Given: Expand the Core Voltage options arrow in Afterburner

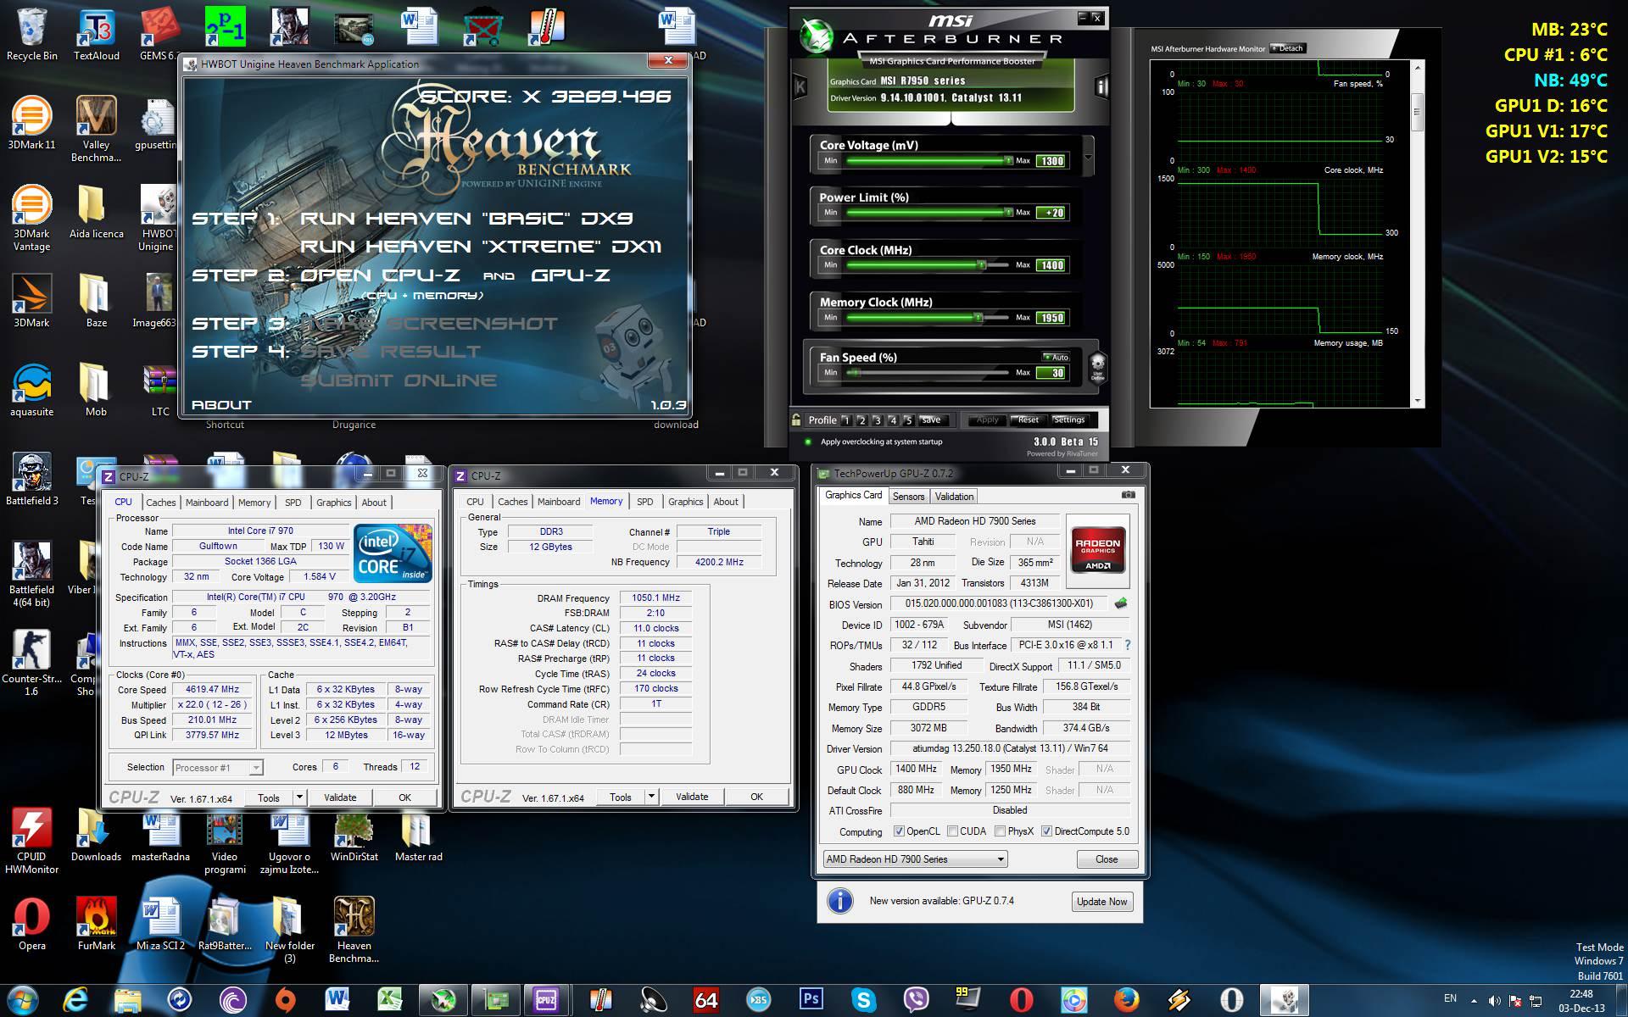Looking at the screenshot, I should click(1088, 157).
